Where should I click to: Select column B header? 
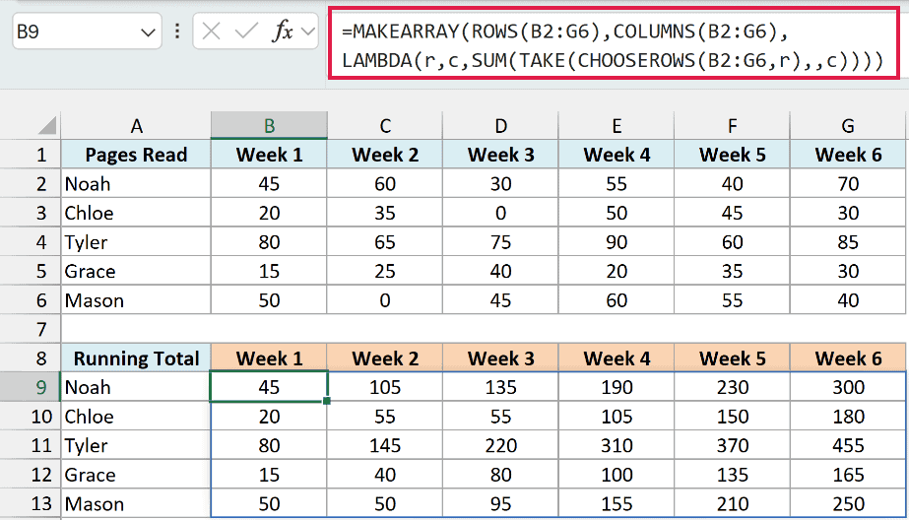pyautogui.click(x=269, y=125)
